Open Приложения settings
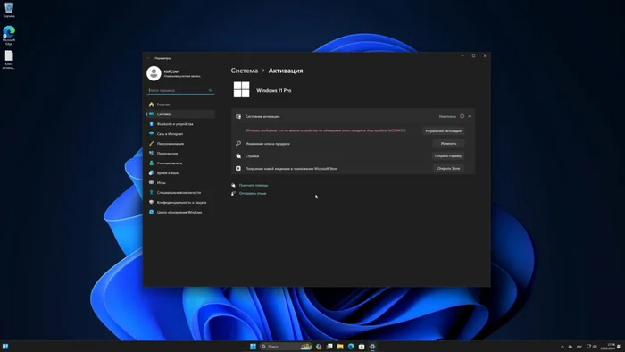The image size is (625, 352). point(180,154)
